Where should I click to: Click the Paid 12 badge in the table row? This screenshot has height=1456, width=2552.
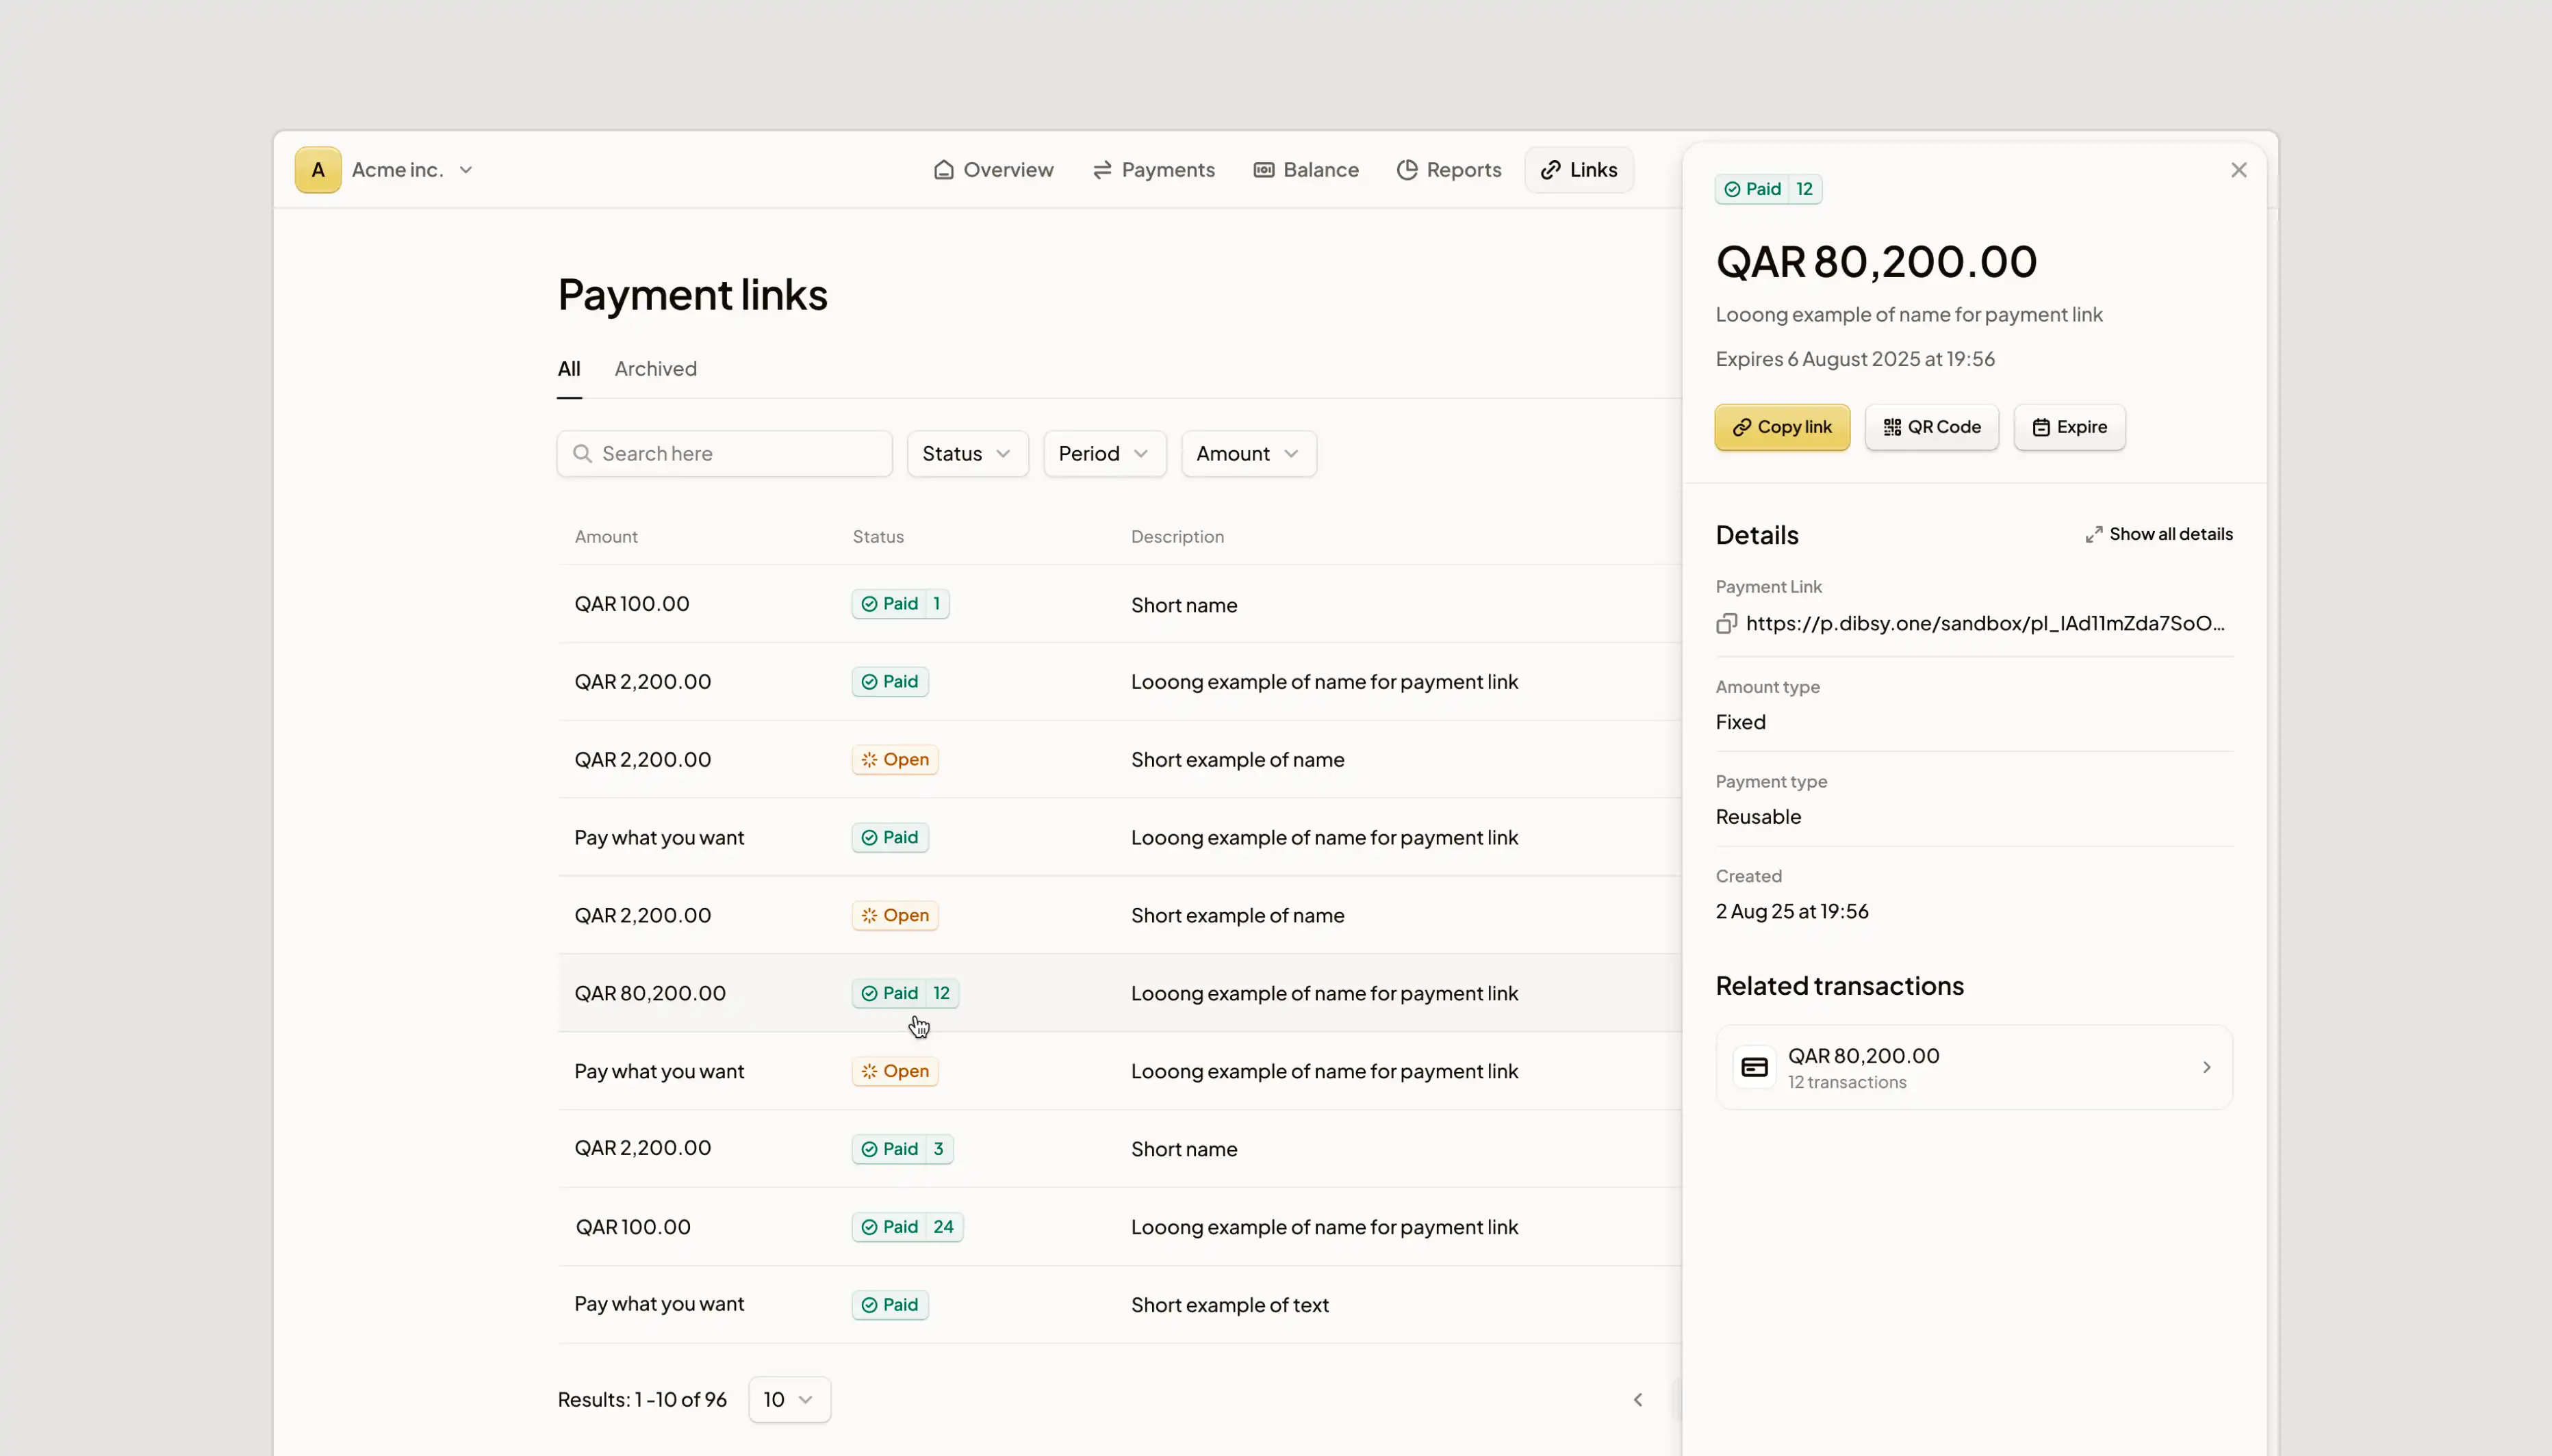click(906, 993)
